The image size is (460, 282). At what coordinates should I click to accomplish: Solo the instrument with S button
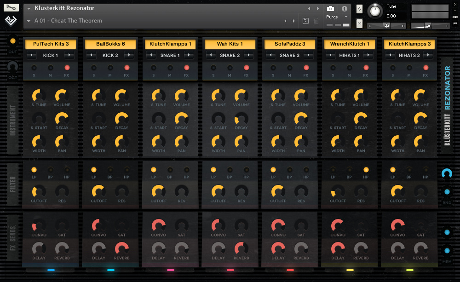click(359, 9)
